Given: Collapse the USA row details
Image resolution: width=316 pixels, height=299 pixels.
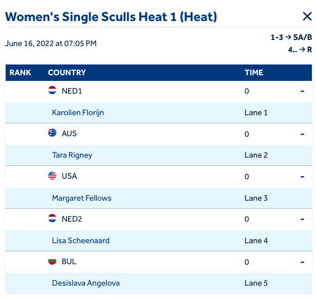Looking at the screenshot, I should click(x=302, y=177).
